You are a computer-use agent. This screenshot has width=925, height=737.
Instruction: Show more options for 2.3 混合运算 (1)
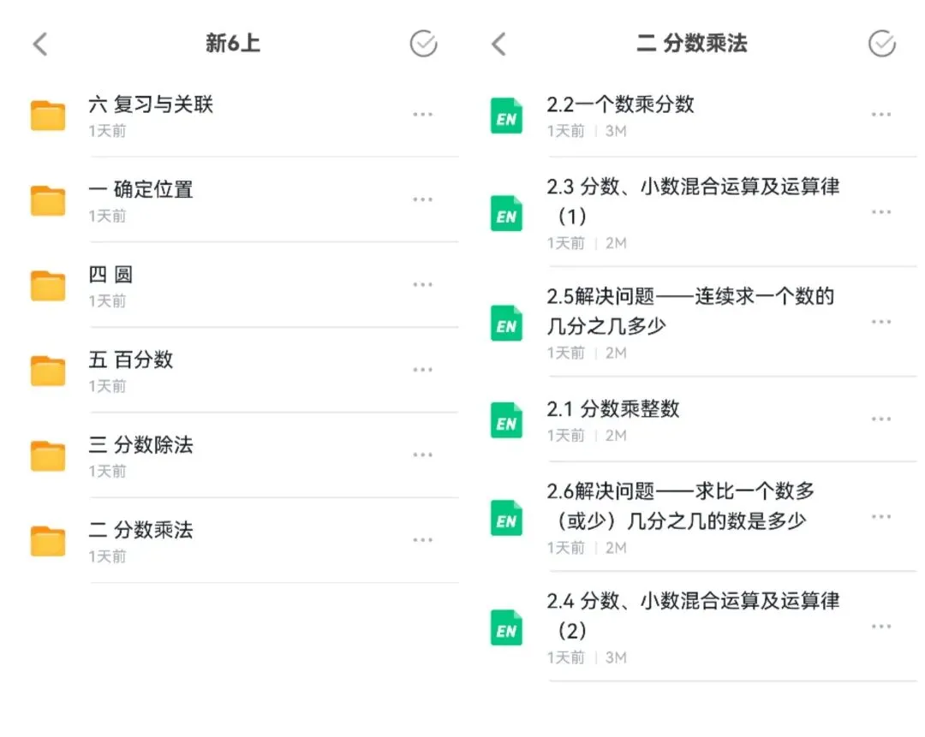[x=881, y=211]
